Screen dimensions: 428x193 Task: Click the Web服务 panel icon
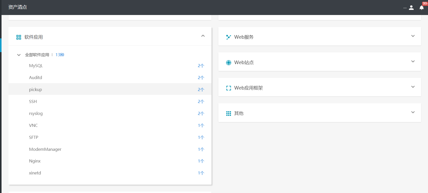[x=229, y=37]
